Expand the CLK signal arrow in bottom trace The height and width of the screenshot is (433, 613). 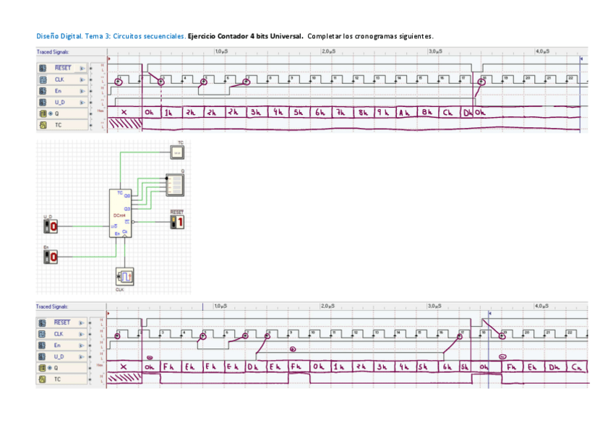coord(83,334)
